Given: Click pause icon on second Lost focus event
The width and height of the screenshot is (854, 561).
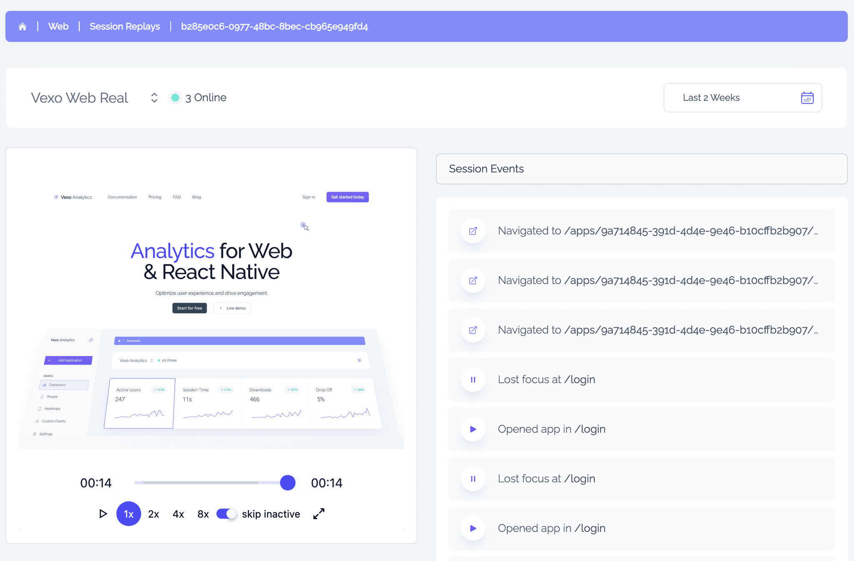Looking at the screenshot, I should pos(473,479).
